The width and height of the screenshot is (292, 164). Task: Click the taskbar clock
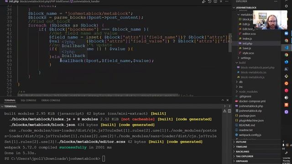[x=287, y=161]
